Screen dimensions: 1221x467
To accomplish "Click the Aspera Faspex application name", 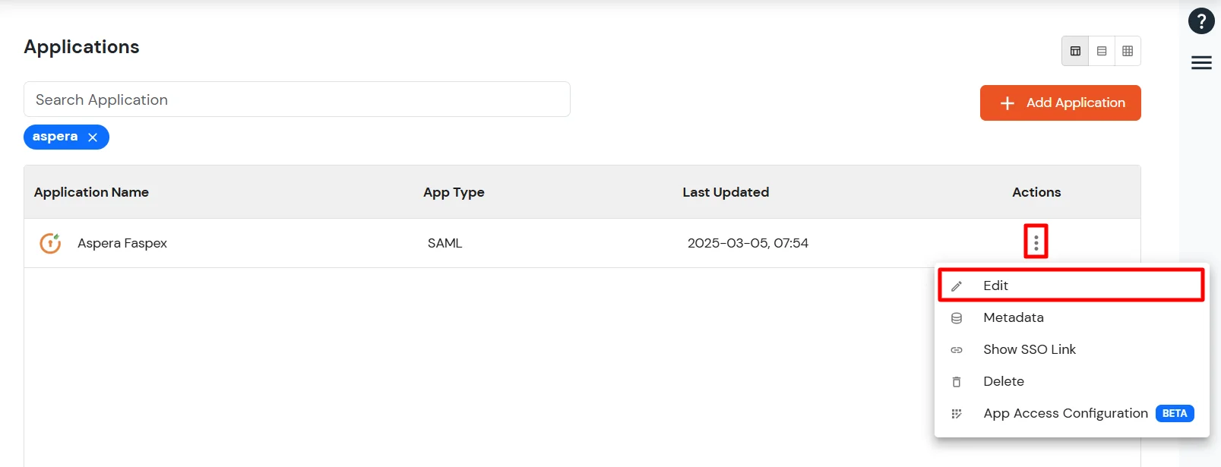I will click(122, 243).
